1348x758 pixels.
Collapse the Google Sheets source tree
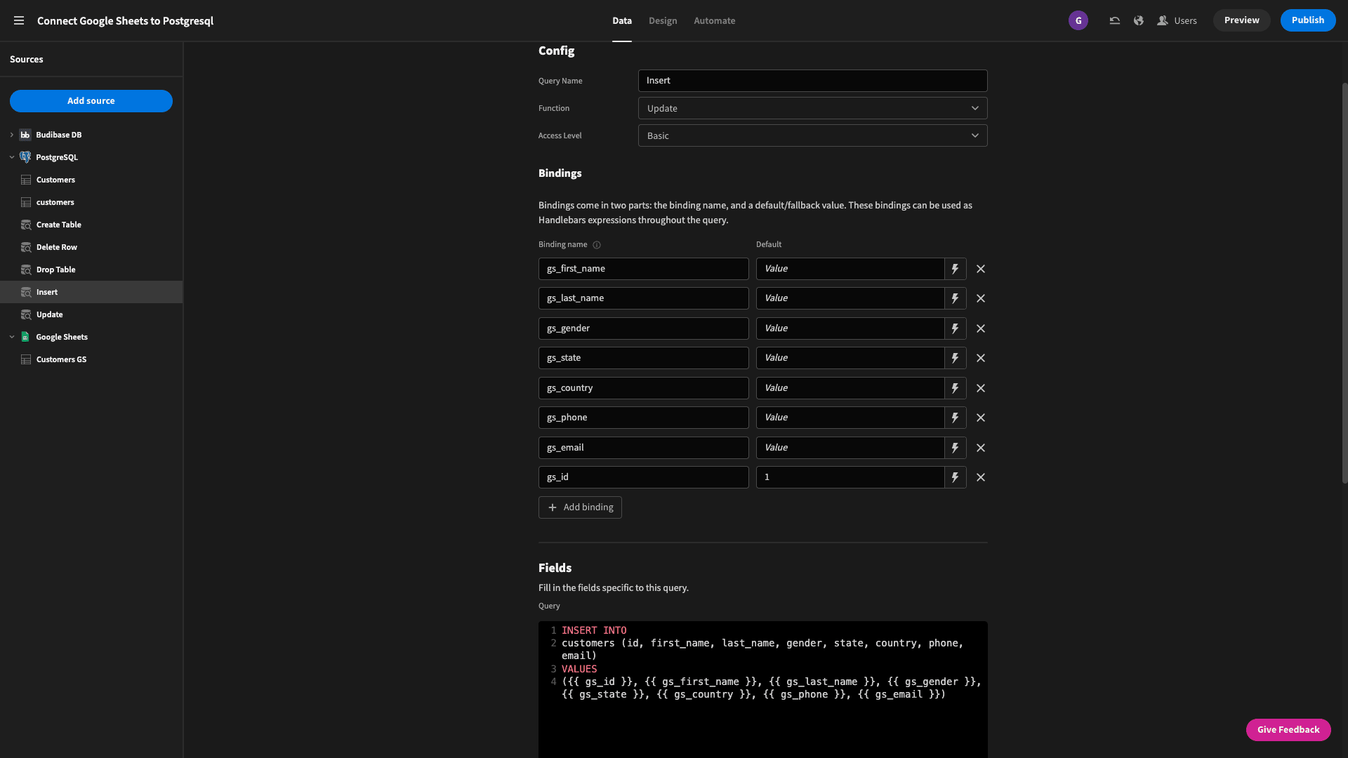11,337
